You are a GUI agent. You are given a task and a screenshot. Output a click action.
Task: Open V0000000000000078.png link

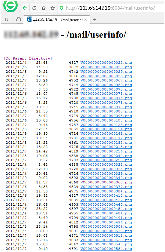tap(106, 107)
